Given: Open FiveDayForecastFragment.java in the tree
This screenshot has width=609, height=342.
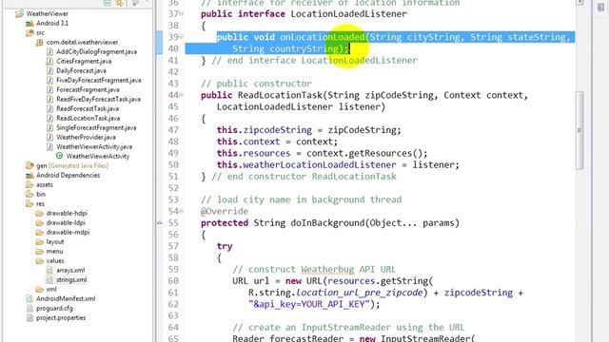Looking at the screenshot, I should (x=99, y=80).
